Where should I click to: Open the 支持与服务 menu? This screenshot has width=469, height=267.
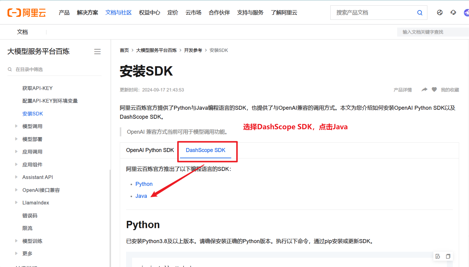[x=250, y=13]
